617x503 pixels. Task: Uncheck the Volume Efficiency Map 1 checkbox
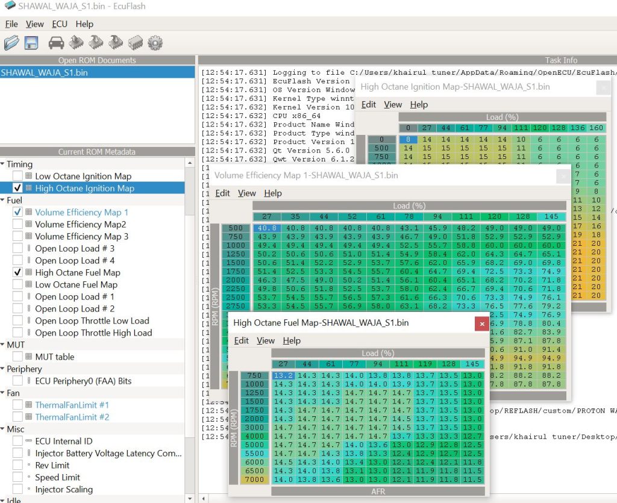click(x=17, y=212)
